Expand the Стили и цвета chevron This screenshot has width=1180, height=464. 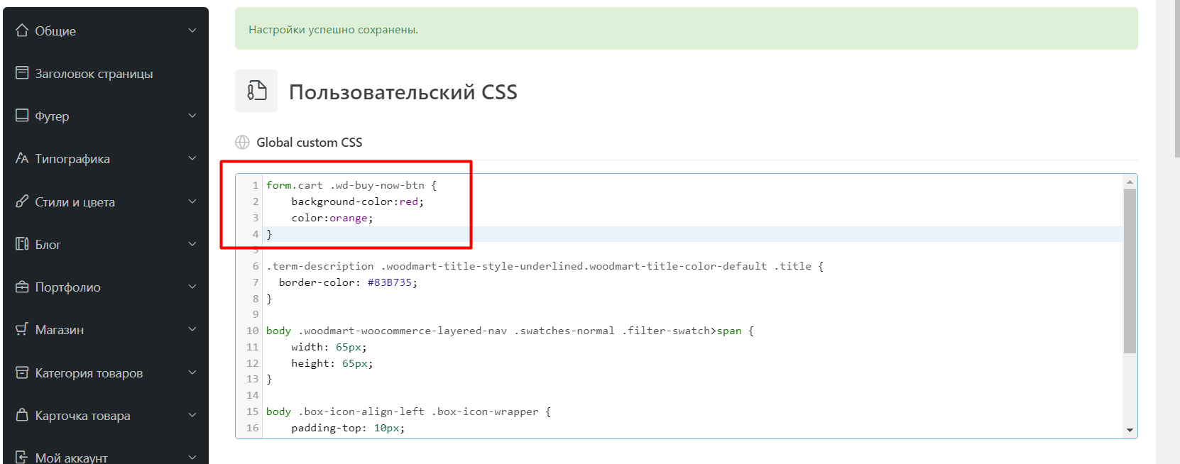192,201
